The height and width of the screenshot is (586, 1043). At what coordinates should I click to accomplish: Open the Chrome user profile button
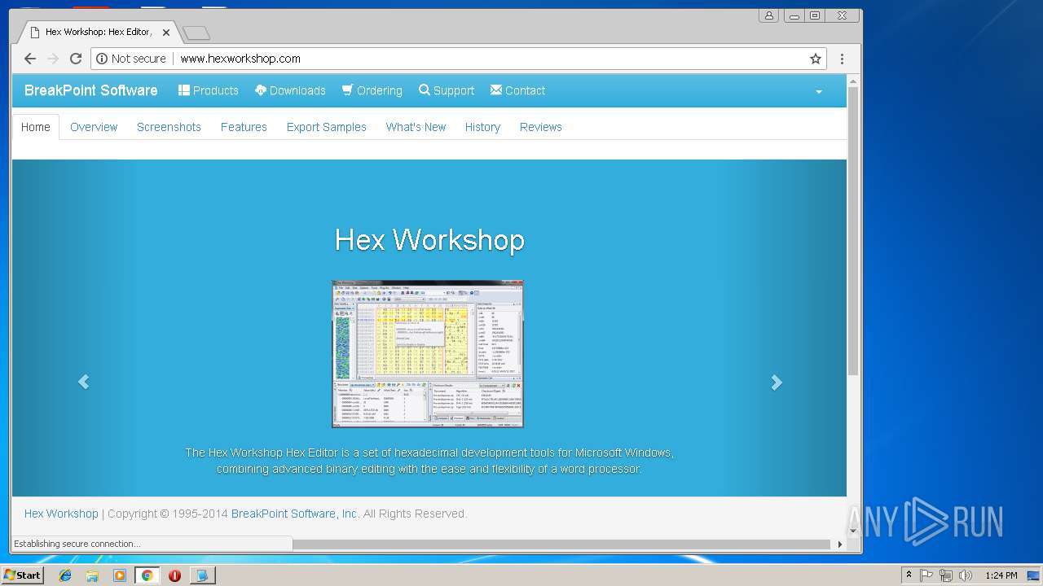tap(768, 15)
